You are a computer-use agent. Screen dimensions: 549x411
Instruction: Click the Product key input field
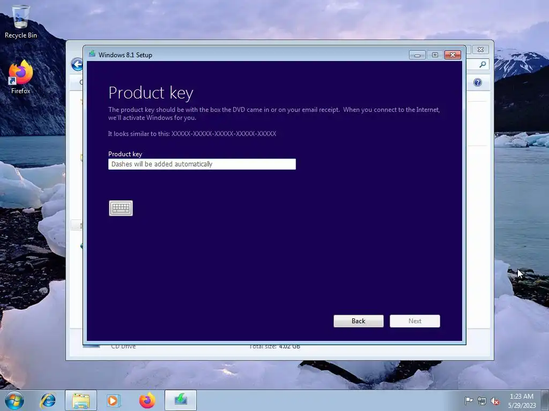point(202,164)
